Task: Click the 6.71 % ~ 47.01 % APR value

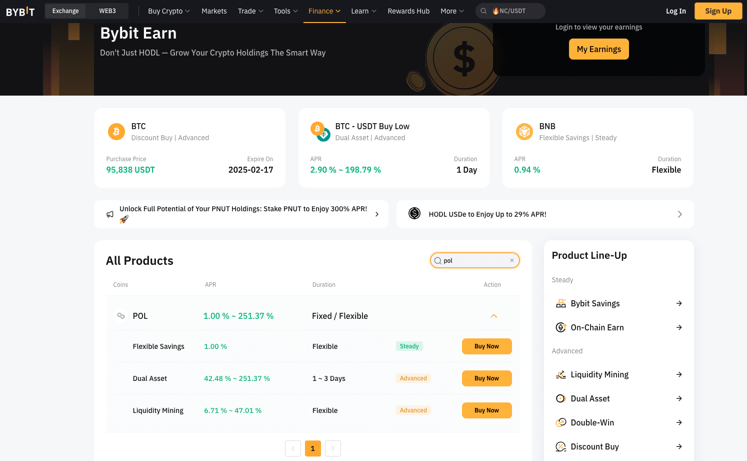Action: point(232,410)
